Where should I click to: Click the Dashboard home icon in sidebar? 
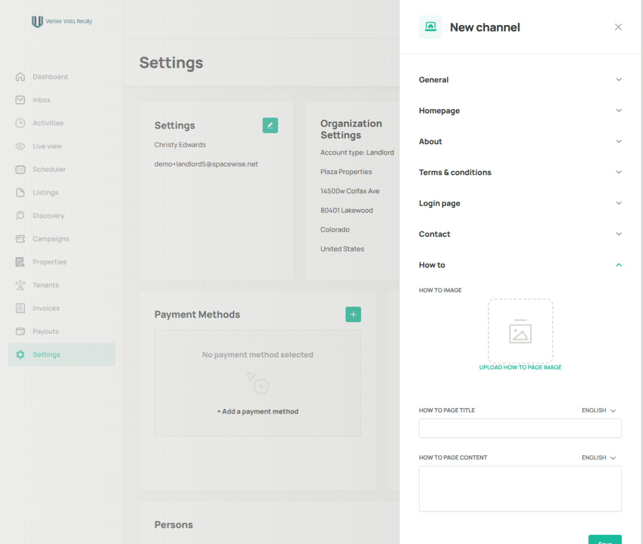tap(20, 77)
